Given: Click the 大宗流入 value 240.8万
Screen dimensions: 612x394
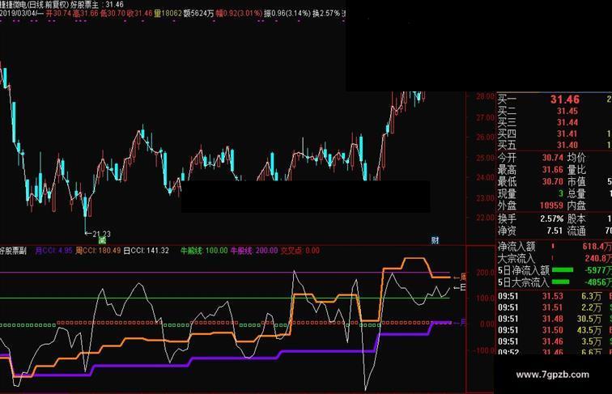Looking at the screenshot, I should click(598, 258).
